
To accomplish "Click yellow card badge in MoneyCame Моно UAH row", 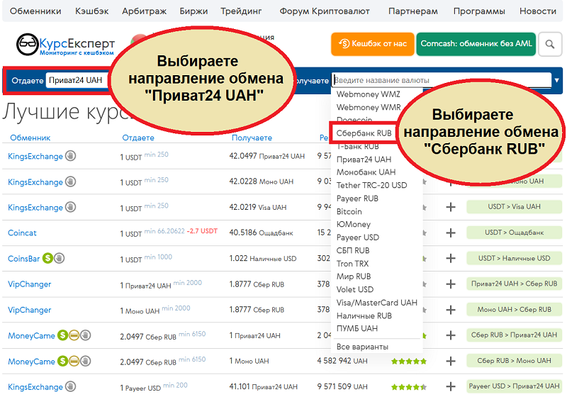I will coord(74,361).
